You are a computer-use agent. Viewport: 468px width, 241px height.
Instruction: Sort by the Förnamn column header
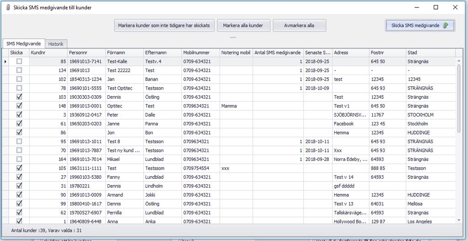124,53
